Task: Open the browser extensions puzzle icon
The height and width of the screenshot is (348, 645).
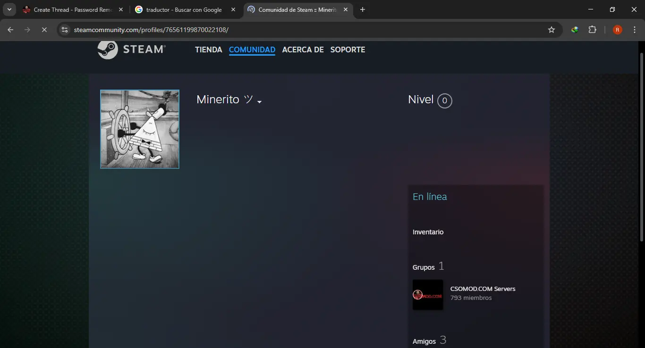Action: 592,30
